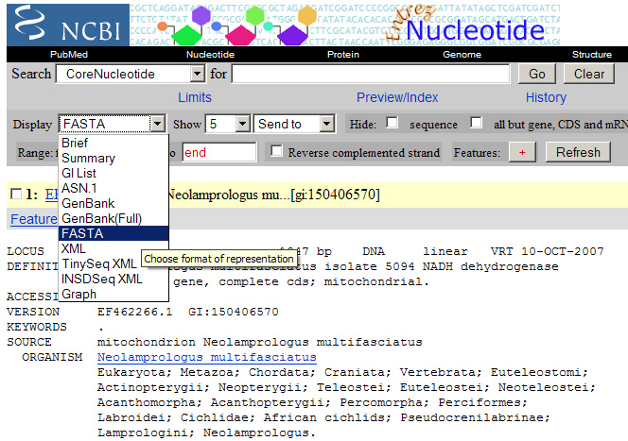
Task: Click the gi:150406570 record title text
Action: [335, 195]
